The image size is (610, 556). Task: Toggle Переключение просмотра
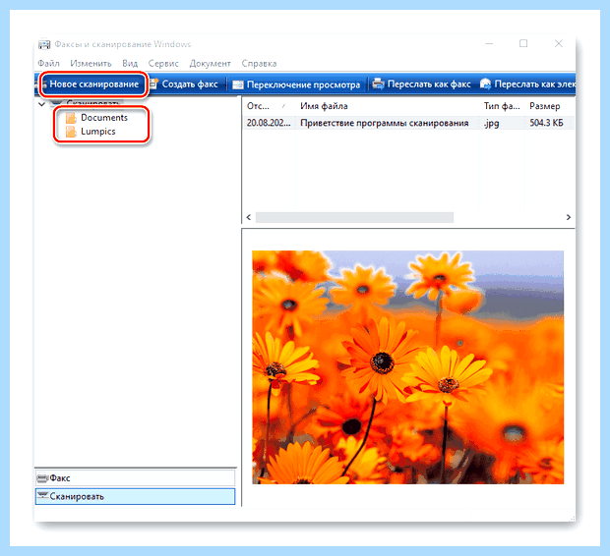(296, 84)
